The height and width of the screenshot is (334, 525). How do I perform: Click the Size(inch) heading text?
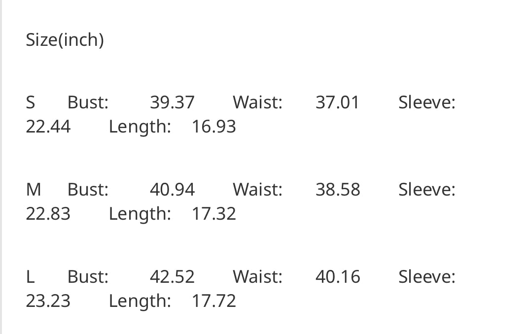pyautogui.click(x=65, y=40)
